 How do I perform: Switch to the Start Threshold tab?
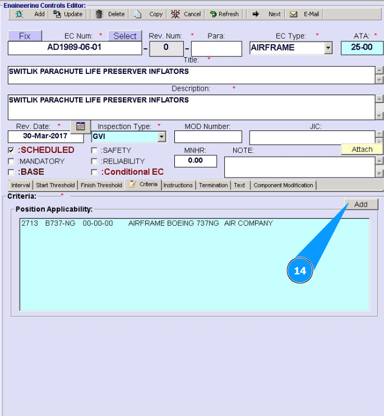[x=55, y=185]
